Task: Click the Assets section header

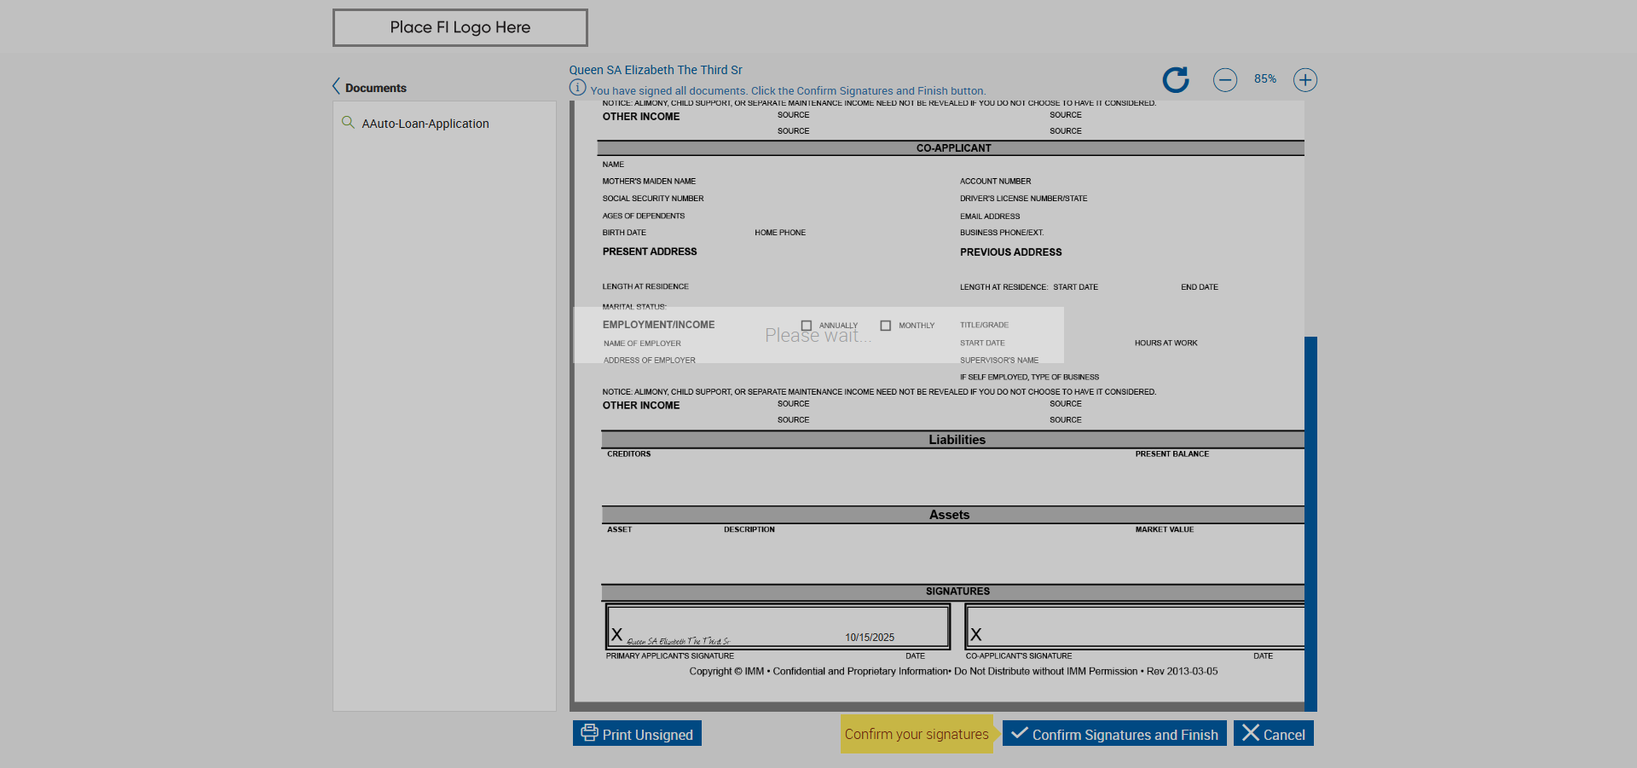Action: tap(953, 515)
